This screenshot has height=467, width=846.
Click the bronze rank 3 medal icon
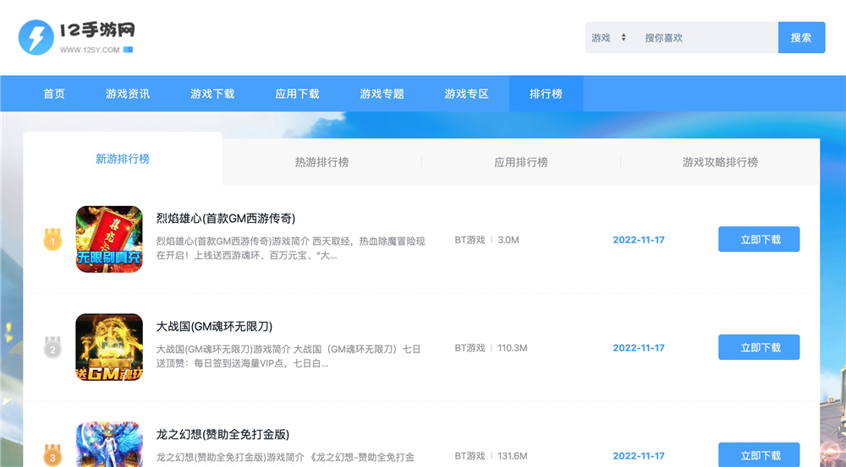[52, 456]
